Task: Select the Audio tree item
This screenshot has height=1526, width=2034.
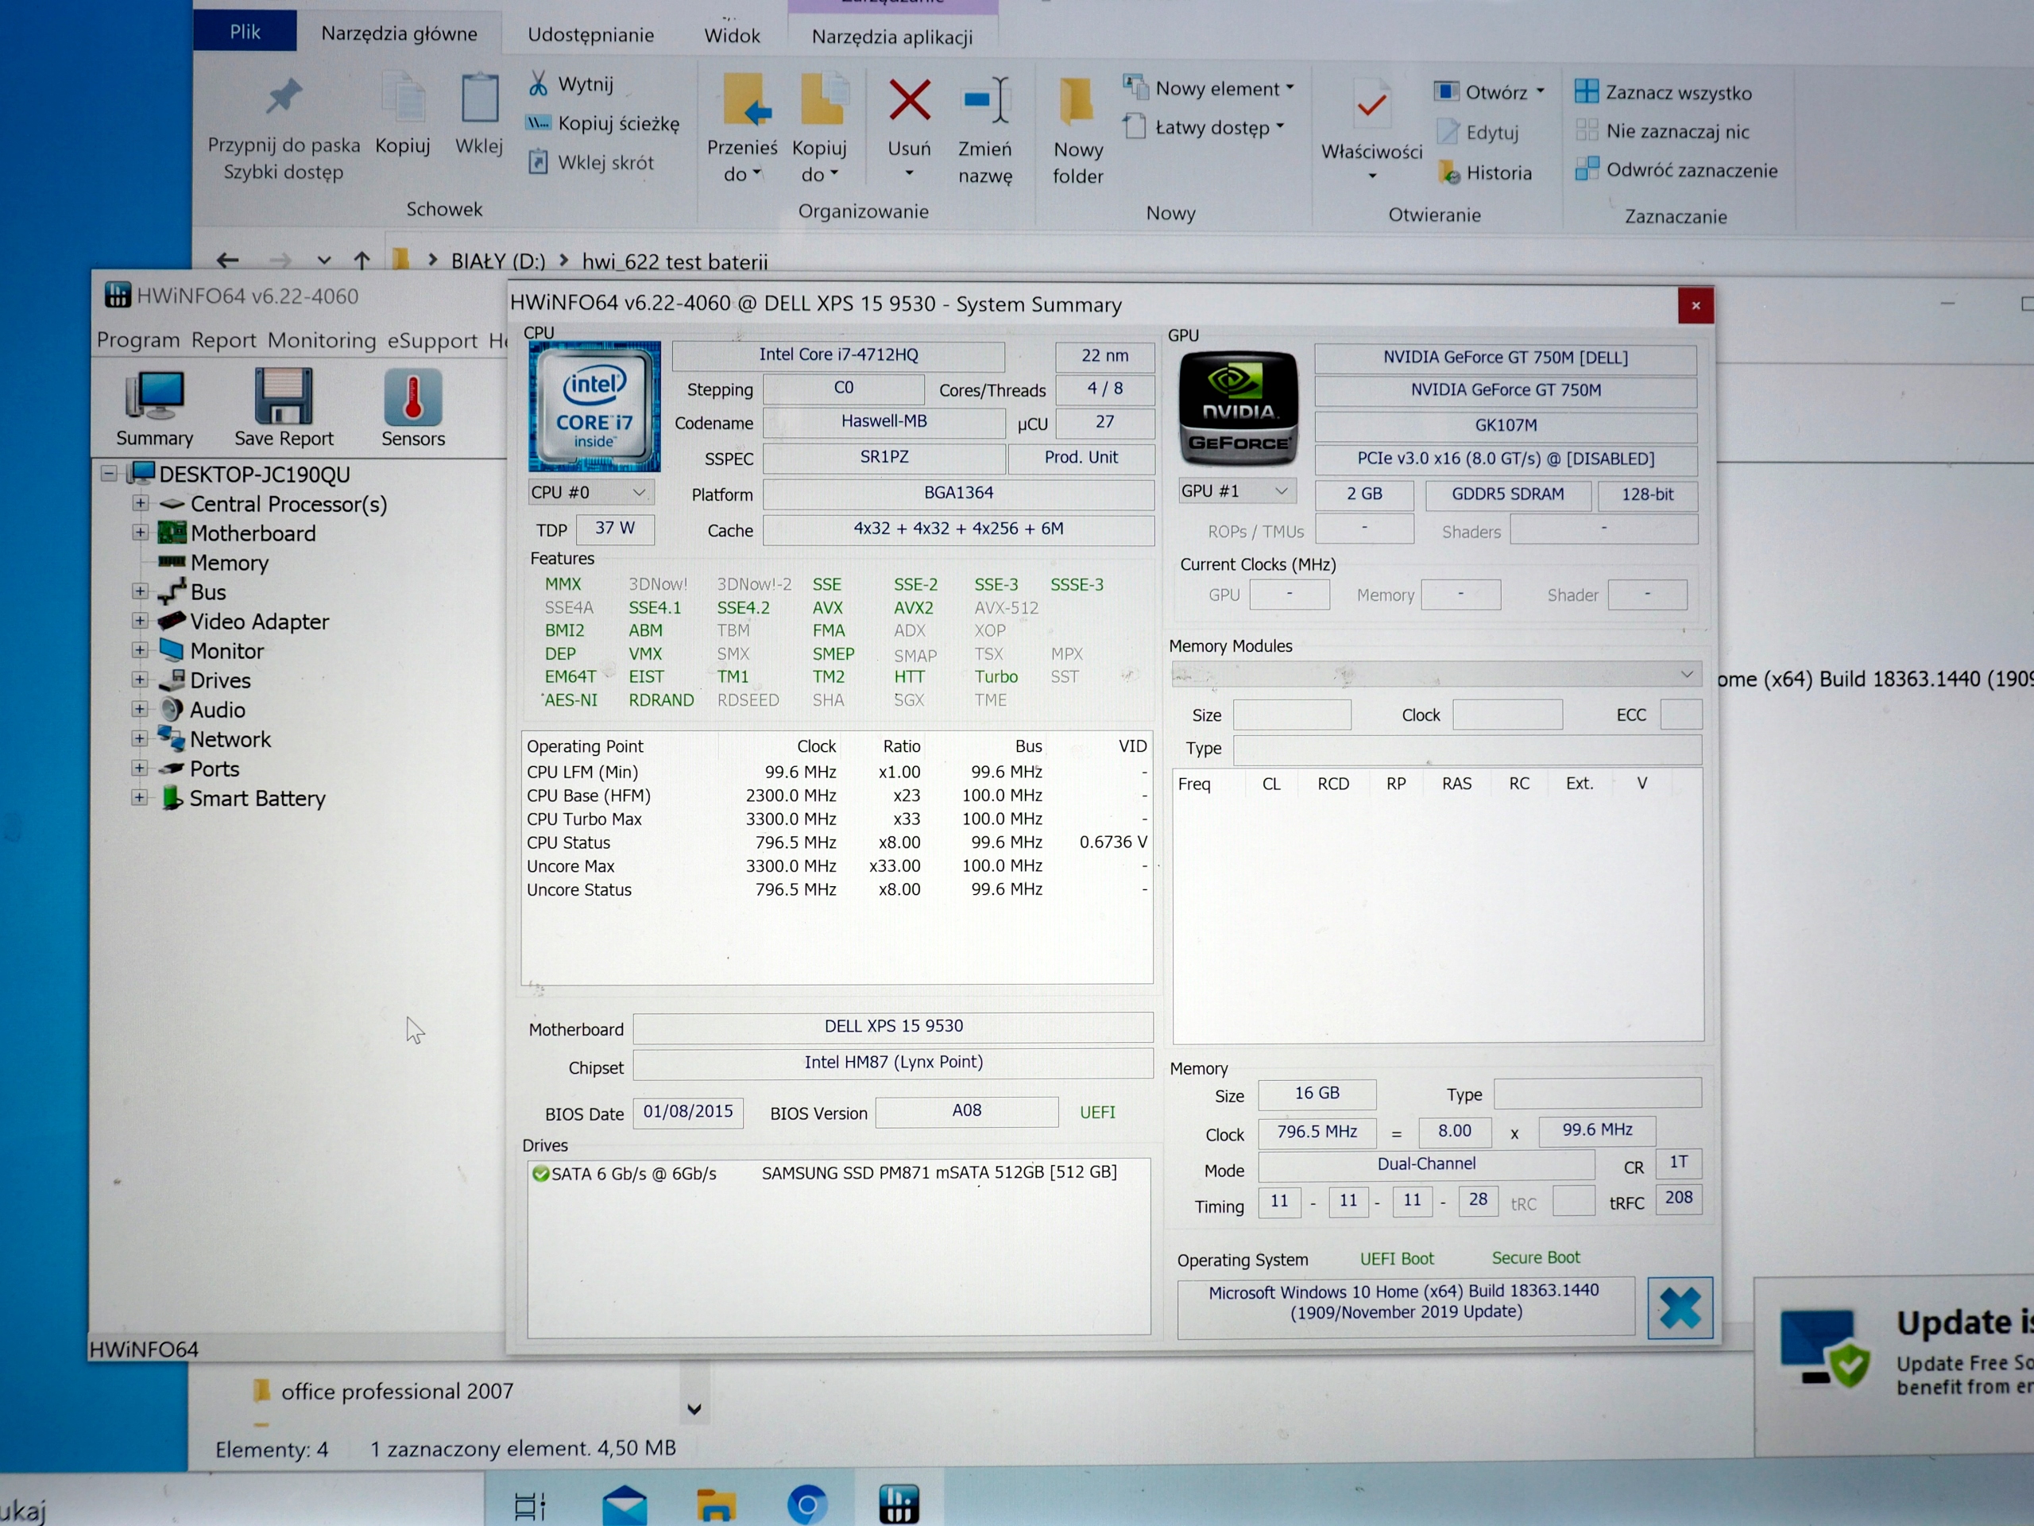Action: click(x=217, y=709)
